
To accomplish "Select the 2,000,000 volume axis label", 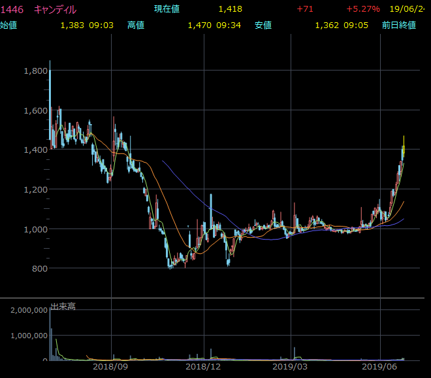I will point(27,310).
